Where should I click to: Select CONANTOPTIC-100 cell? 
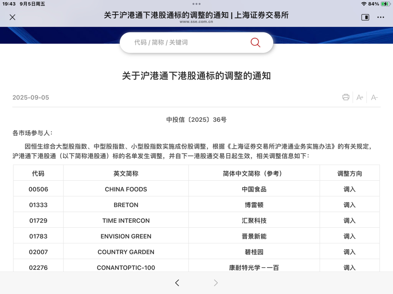pyautogui.click(x=126, y=266)
